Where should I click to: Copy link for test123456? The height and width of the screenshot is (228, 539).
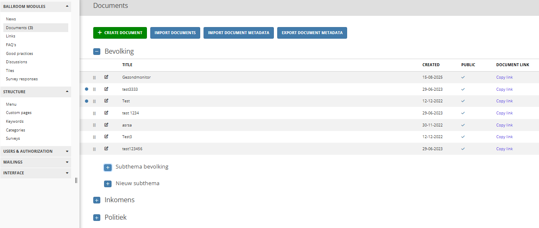(504, 149)
